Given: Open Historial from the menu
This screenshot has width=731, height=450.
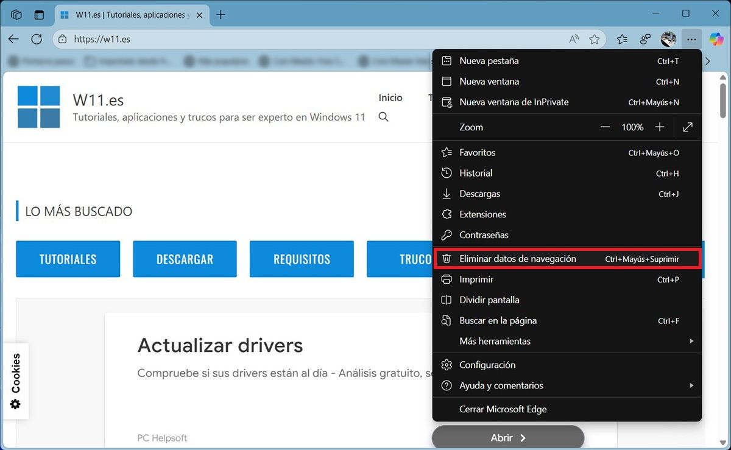Looking at the screenshot, I should point(567,174).
